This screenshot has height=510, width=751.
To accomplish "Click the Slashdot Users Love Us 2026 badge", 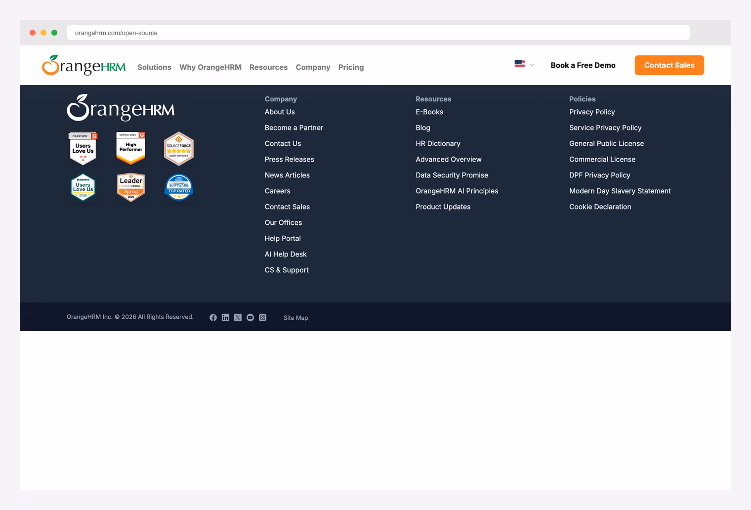I will pyautogui.click(x=83, y=187).
